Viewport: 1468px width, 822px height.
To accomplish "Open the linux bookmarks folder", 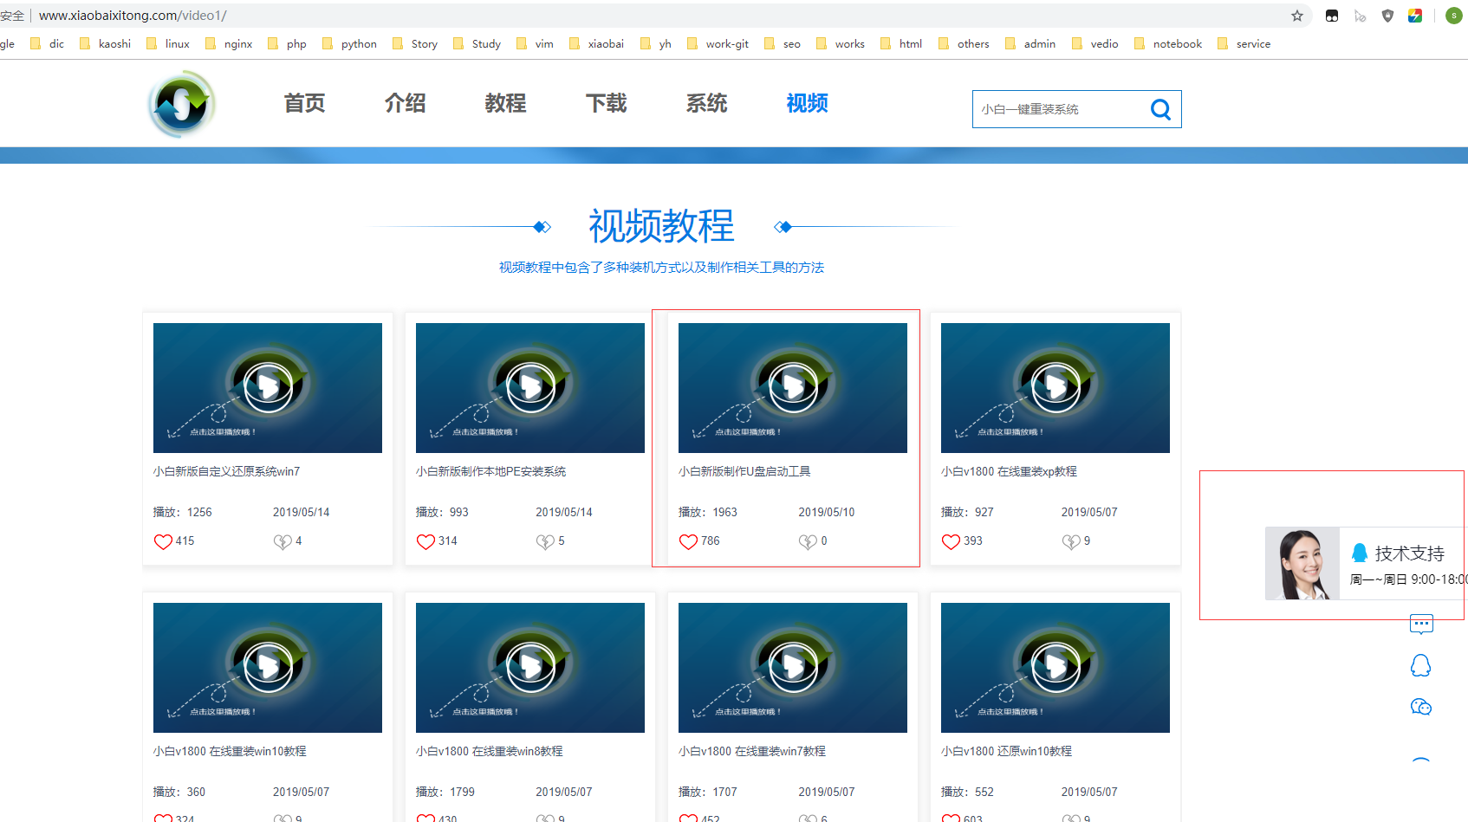I will tap(175, 43).
